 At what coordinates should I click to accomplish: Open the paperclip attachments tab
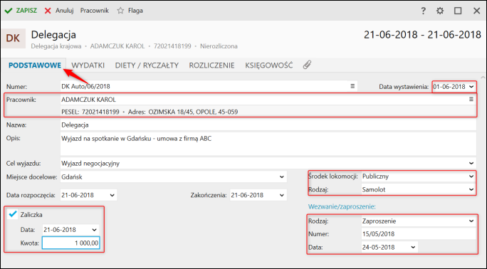coord(307,65)
